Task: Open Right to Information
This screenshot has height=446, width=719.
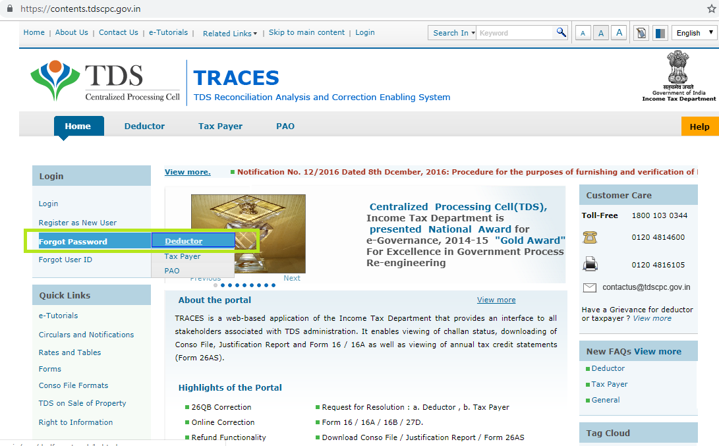Action: click(76, 423)
